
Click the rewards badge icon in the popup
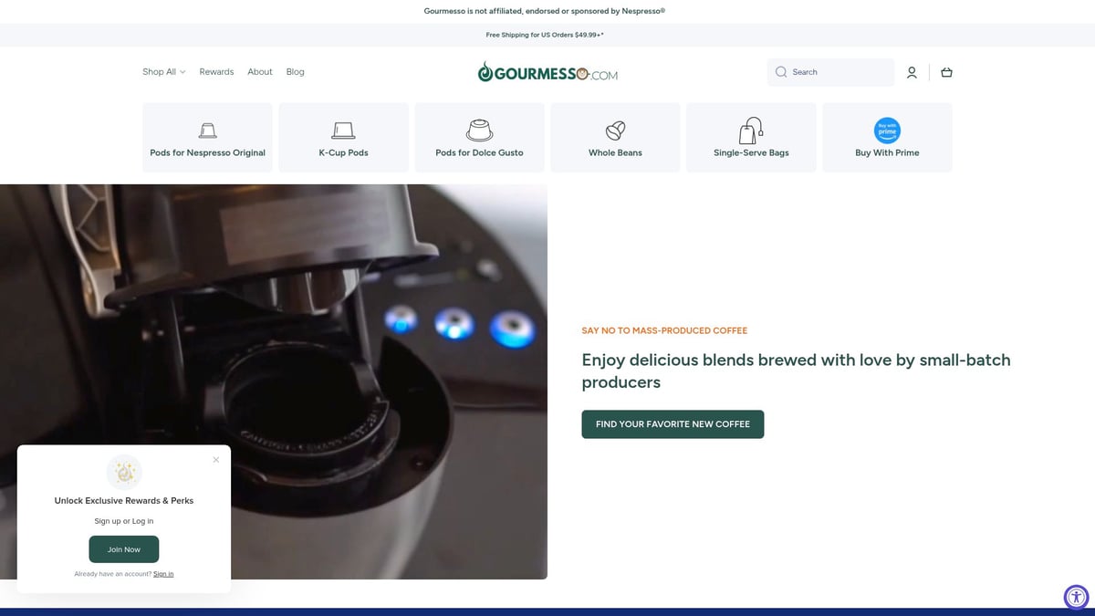point(123,472)
